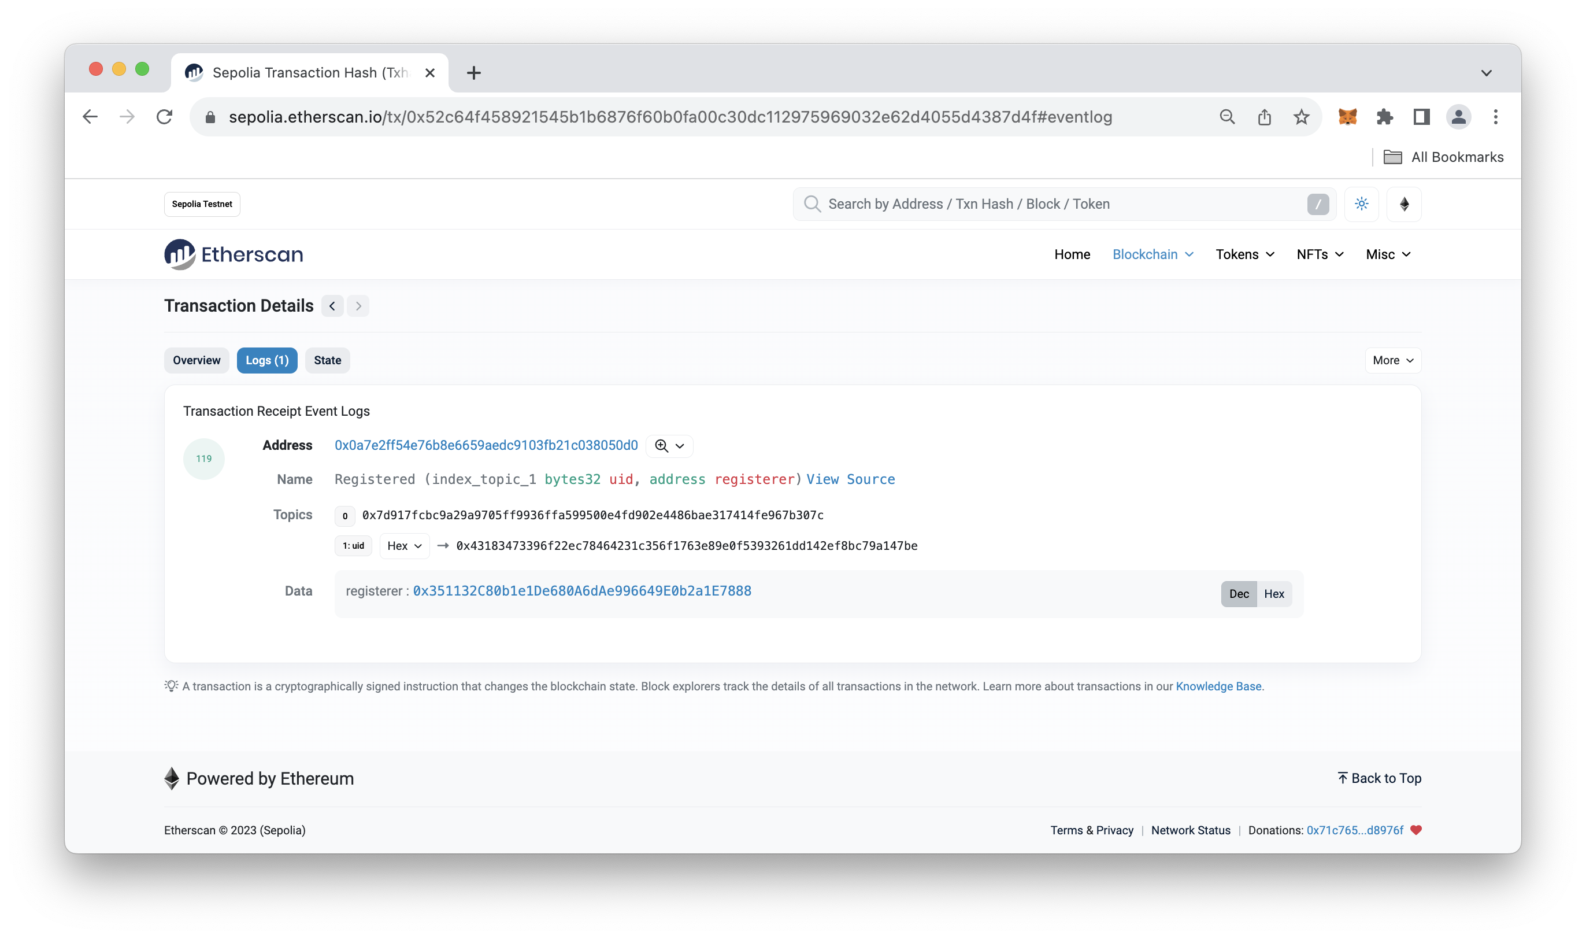Open the Tokens dropdown menu
Viewport: 1586px width, 939px height.
click(1244, 254)
